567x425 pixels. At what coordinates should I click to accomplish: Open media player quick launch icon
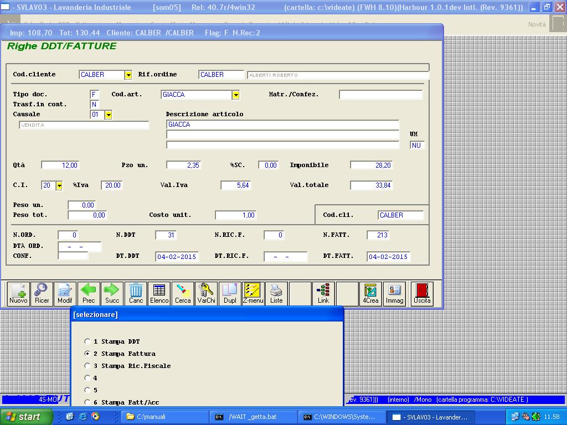click(95, 417)
